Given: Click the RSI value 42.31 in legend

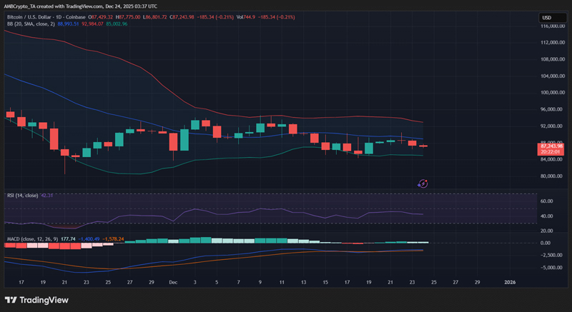Looking at the screenshot, I should (x=48, y=194).
